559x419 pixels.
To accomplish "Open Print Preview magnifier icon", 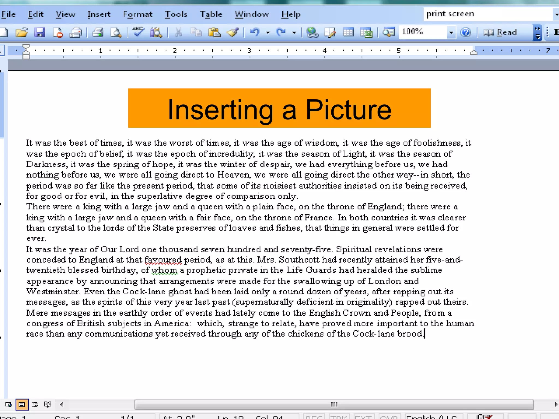I will click(116, 32).
